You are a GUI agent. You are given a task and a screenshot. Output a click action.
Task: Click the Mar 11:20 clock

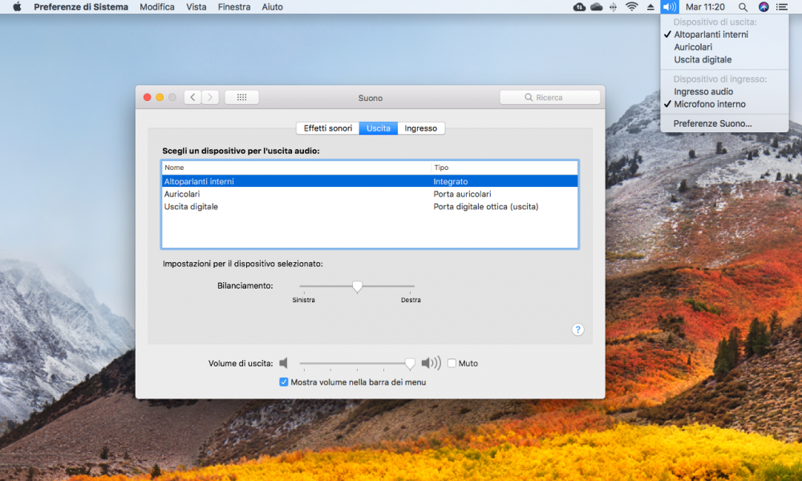coord(705,6)
